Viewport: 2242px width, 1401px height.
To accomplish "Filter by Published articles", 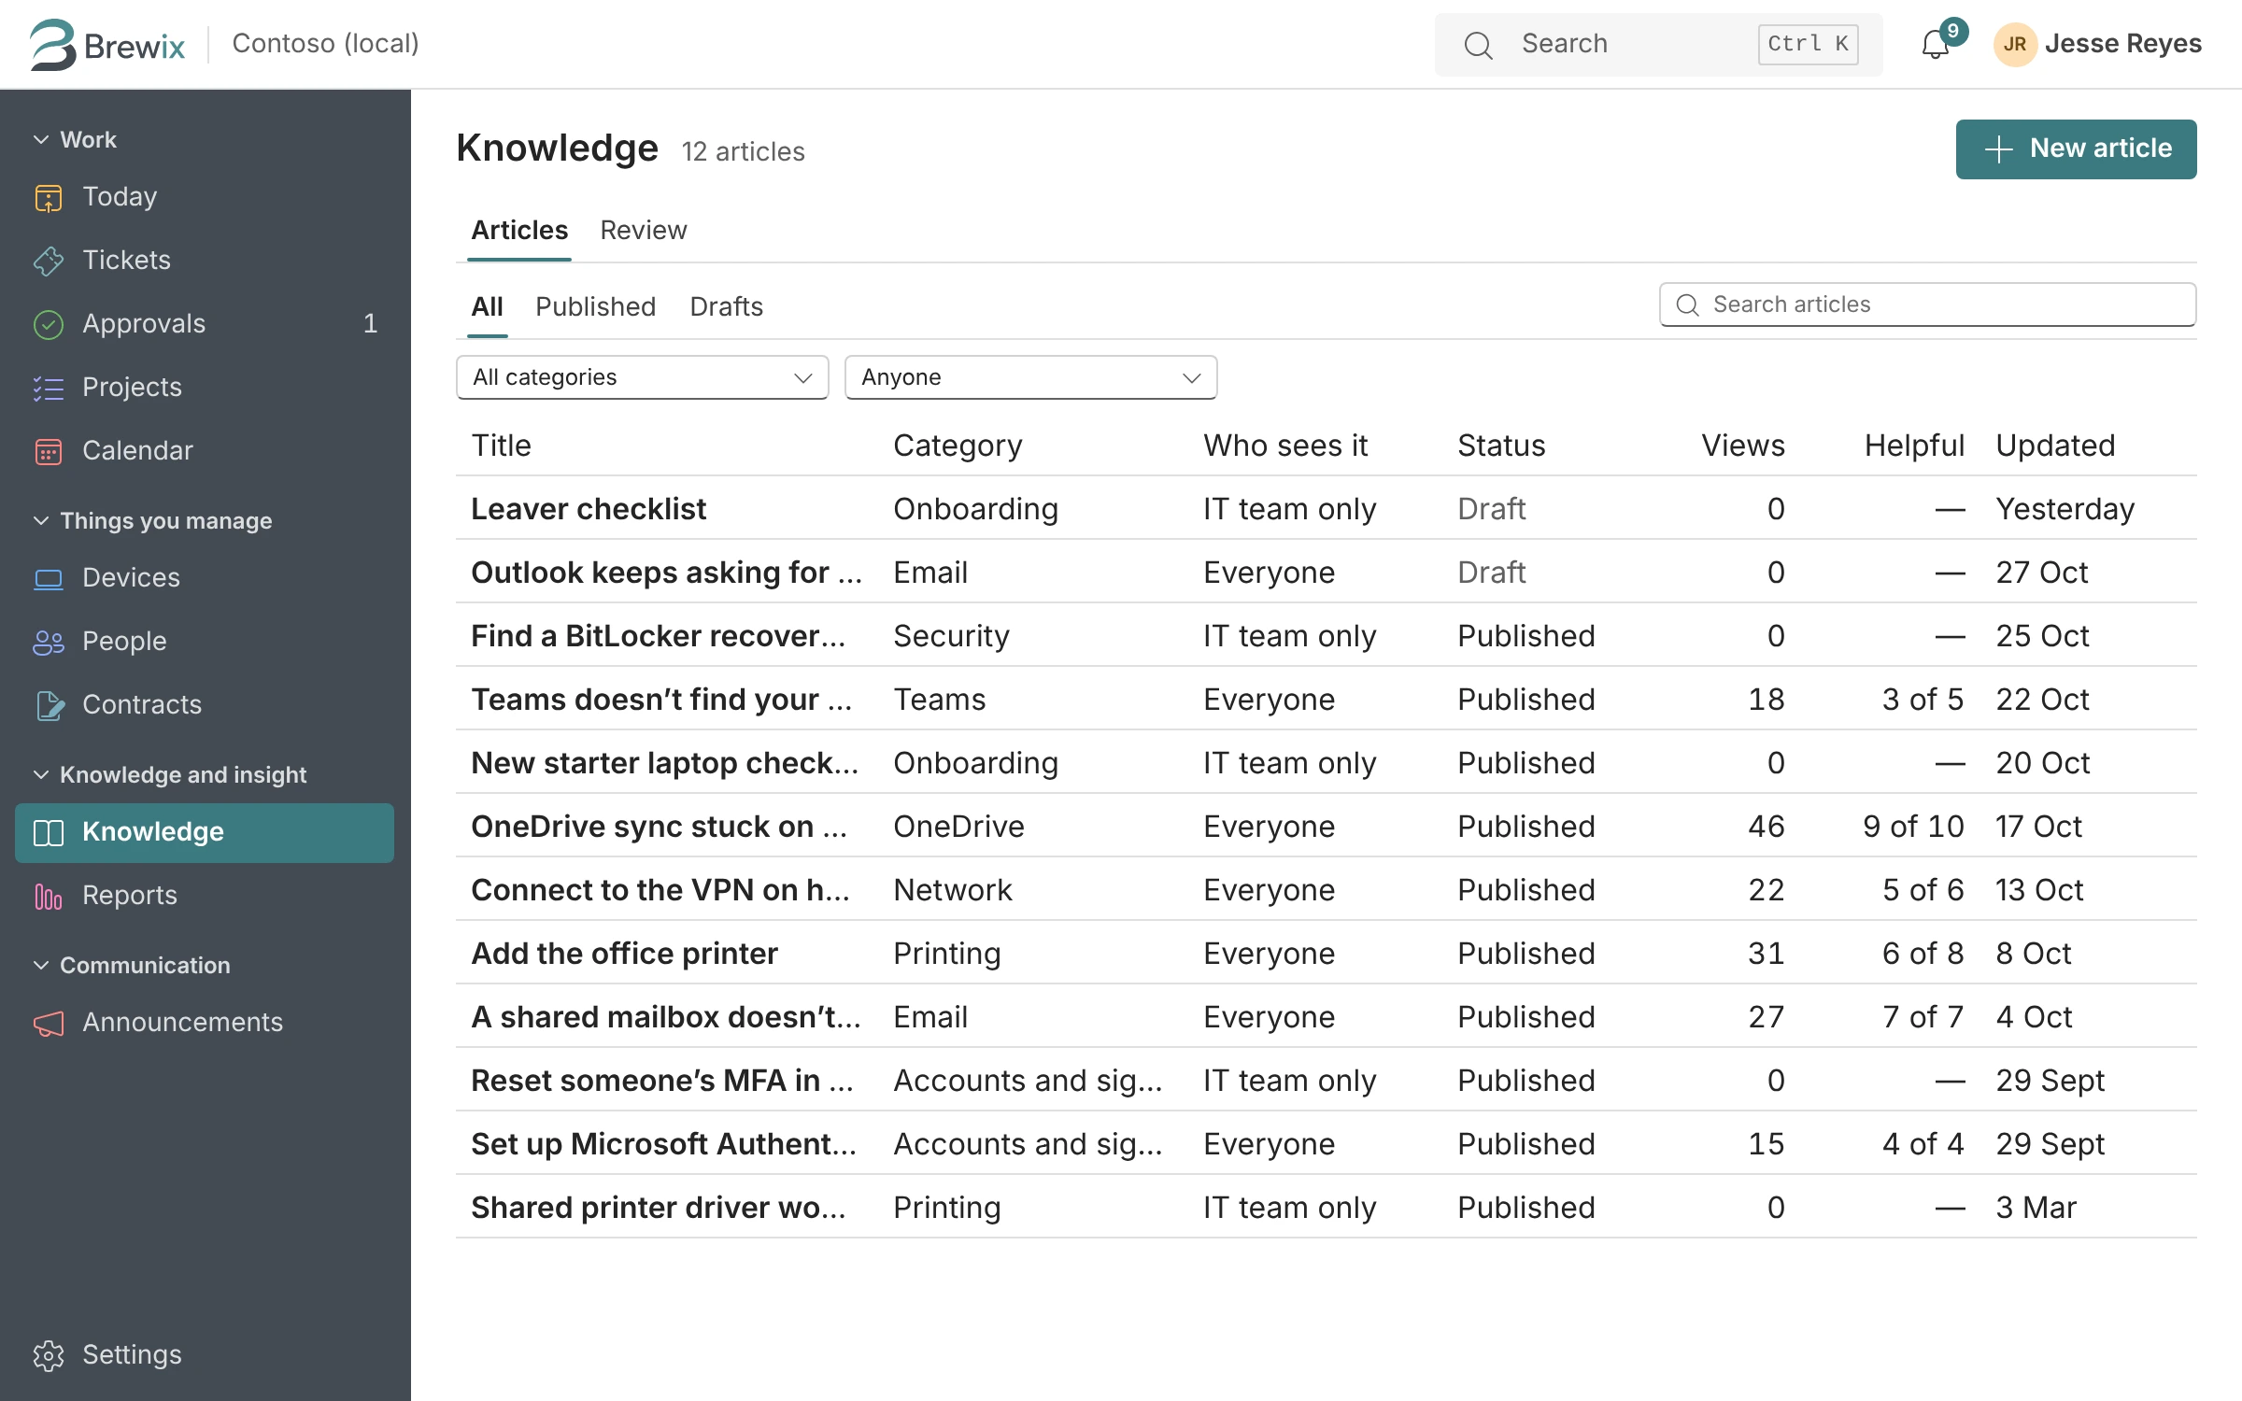I will 595,306.
